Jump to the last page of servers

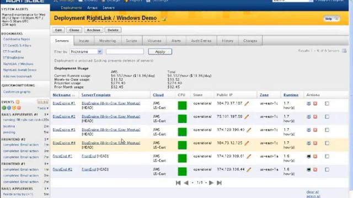(219, 183)
